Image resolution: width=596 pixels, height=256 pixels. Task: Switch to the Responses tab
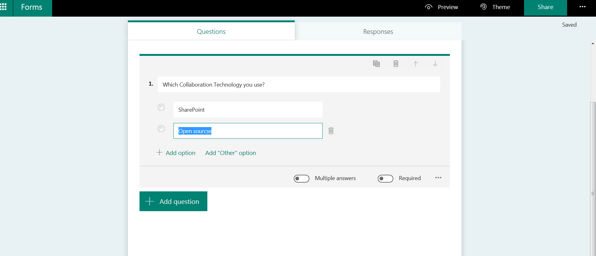click(x=378, y=32)
